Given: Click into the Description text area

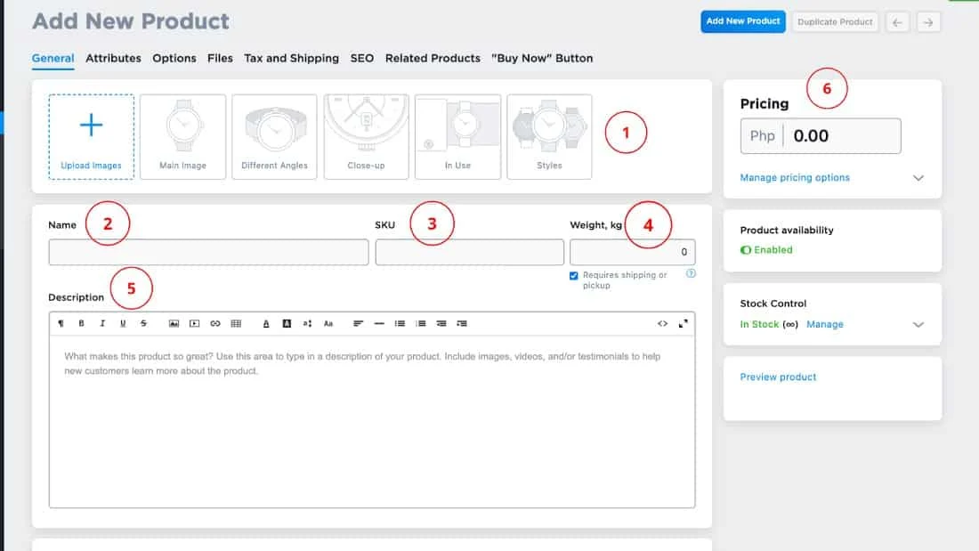Looking at the screenshot, I should 372,422.
